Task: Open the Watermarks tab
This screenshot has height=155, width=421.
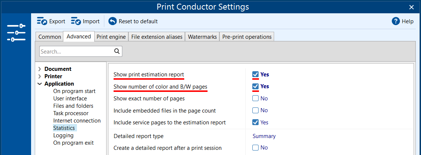Action: pos(202,37)
